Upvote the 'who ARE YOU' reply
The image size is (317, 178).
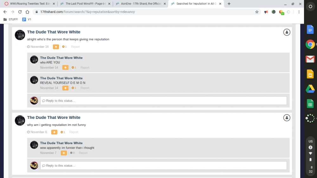click(x=65, y=68)
